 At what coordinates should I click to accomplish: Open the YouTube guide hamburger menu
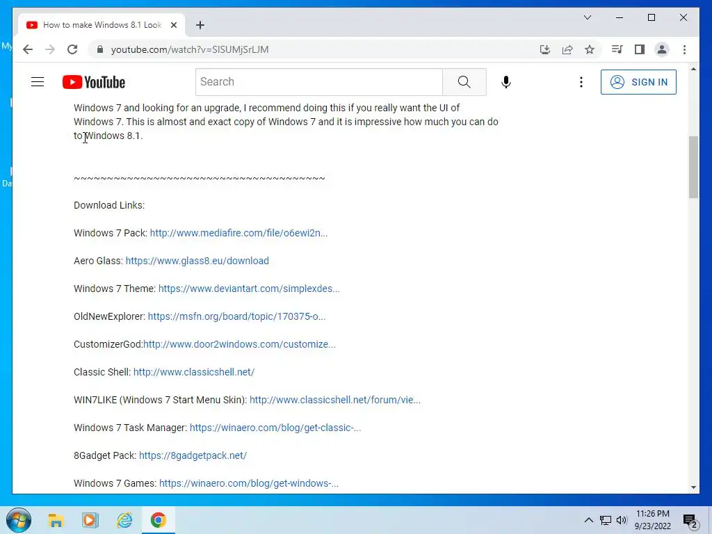click(38, 82)
